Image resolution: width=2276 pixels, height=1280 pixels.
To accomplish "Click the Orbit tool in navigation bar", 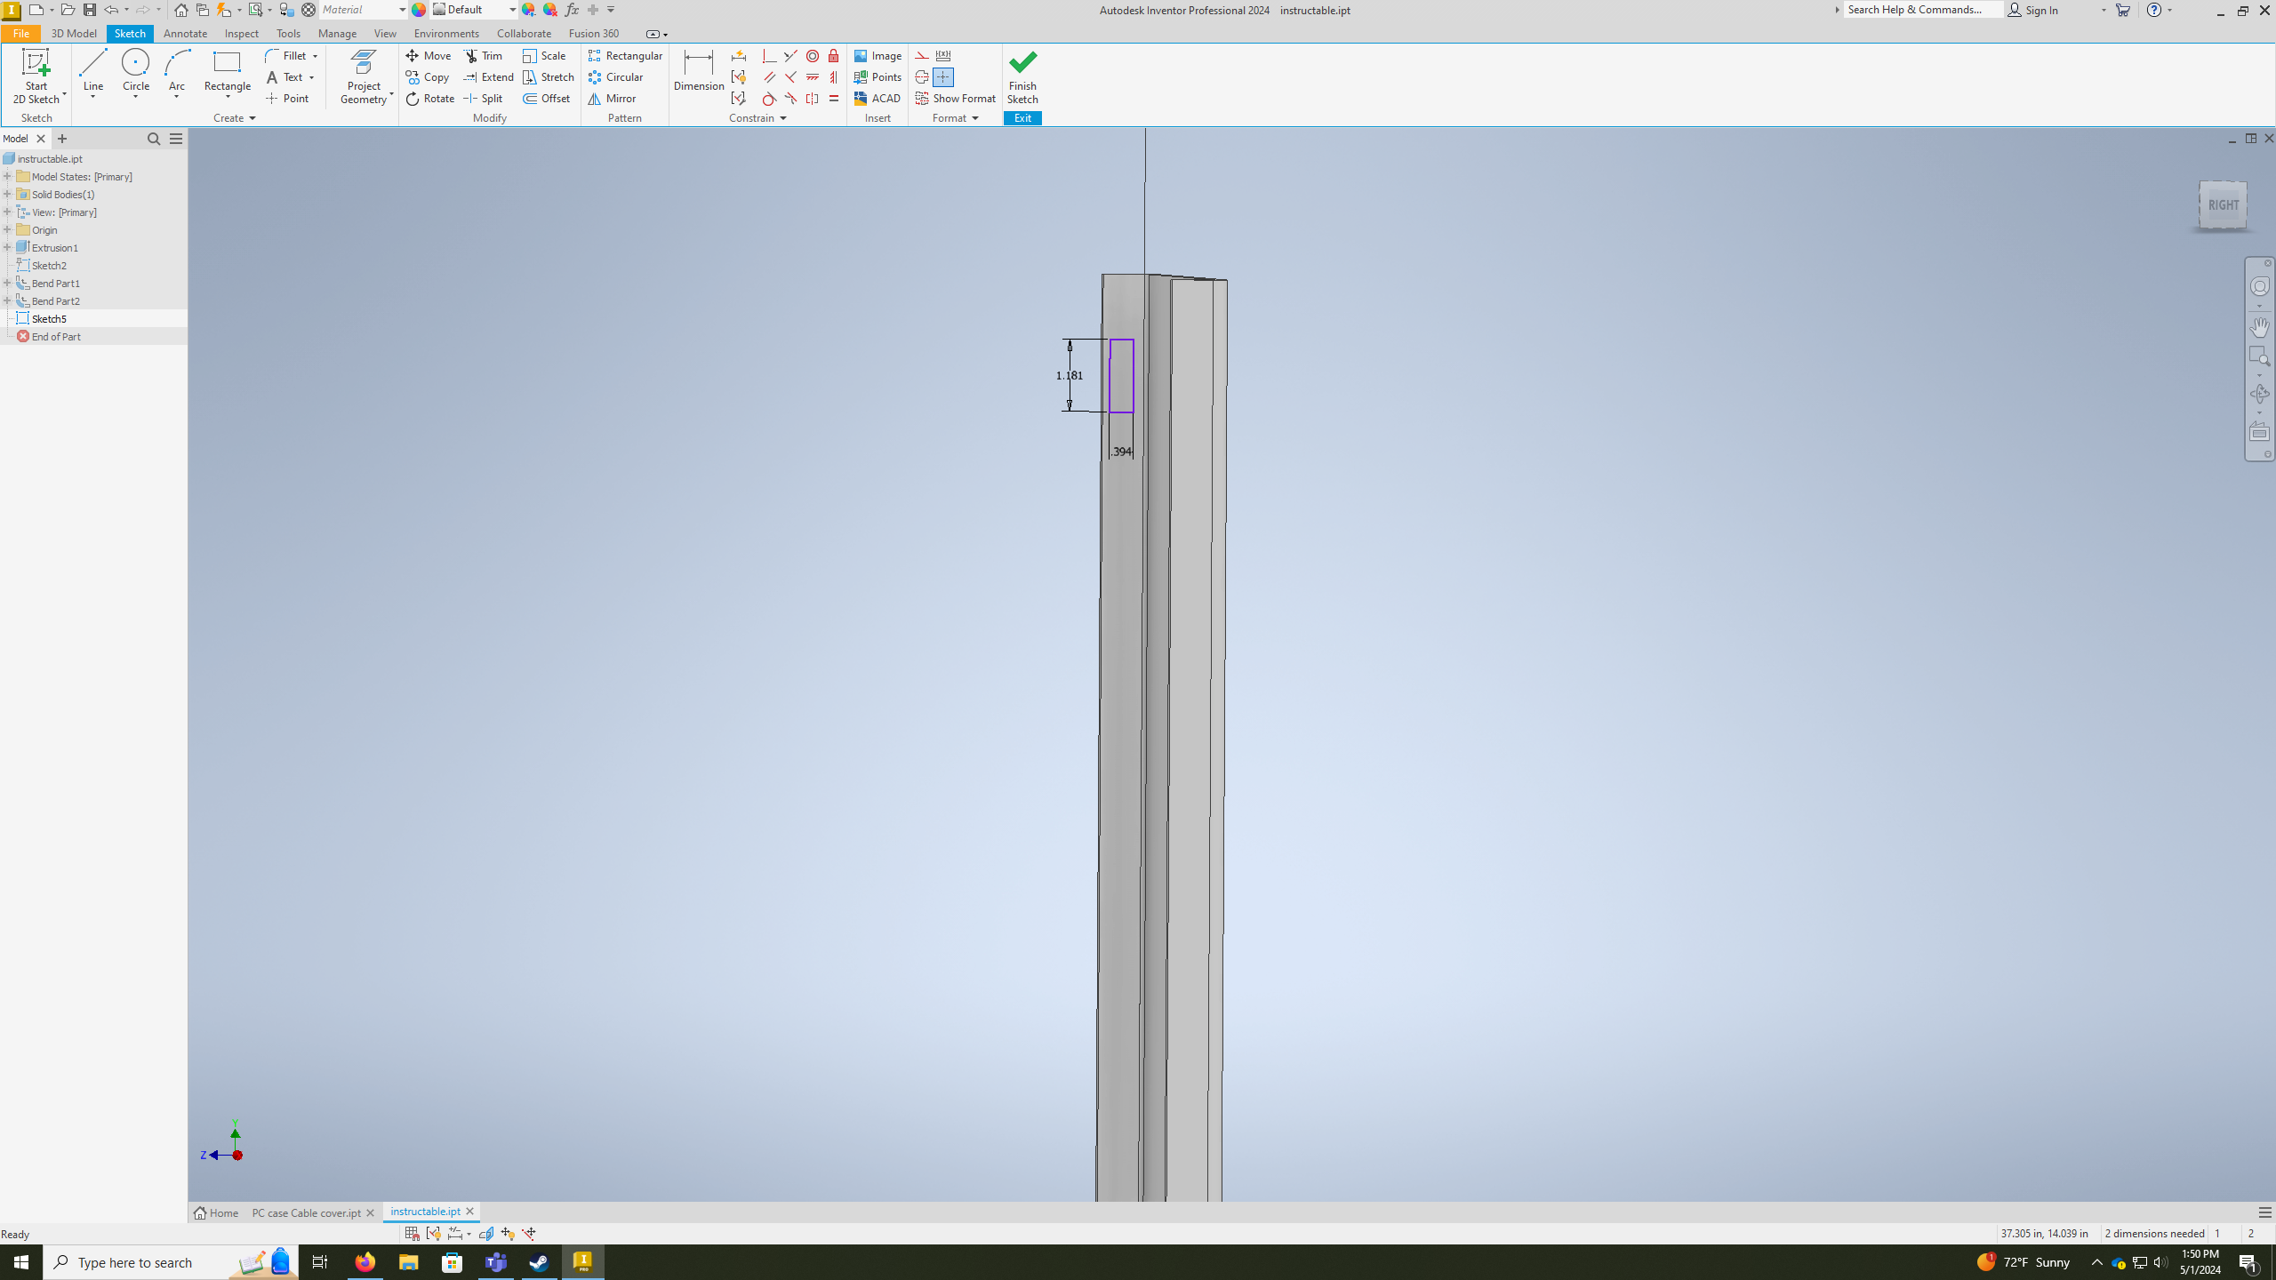I will point(2259,394).
